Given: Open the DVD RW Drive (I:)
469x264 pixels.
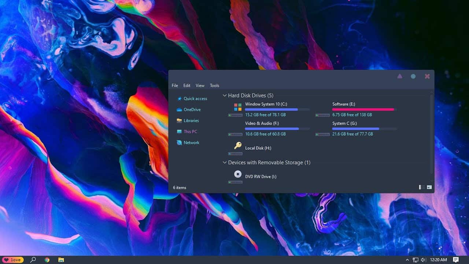Looking at the screenshot, I should coord(261,176).
